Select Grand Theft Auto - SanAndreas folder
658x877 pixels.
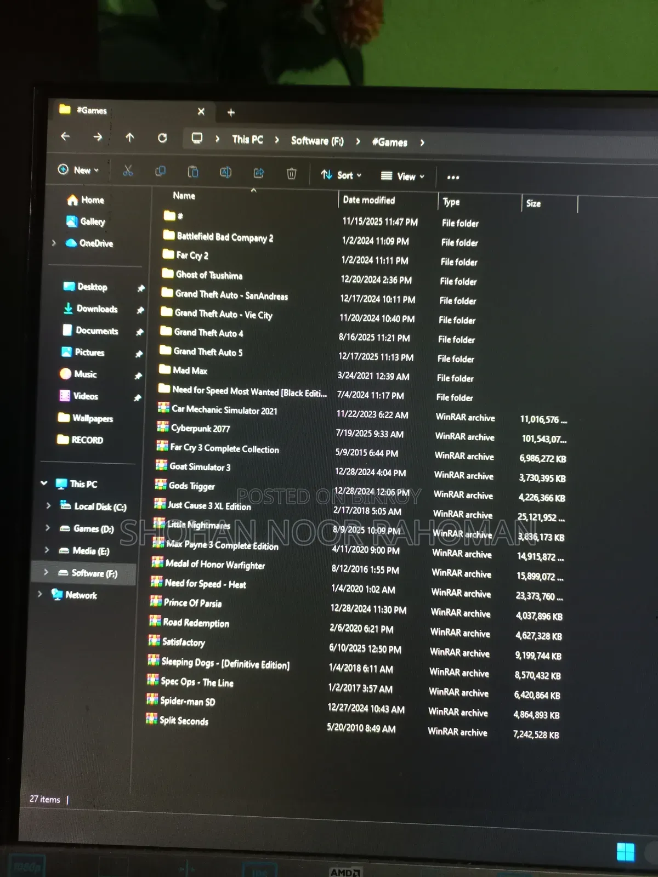tap(225, 294)
